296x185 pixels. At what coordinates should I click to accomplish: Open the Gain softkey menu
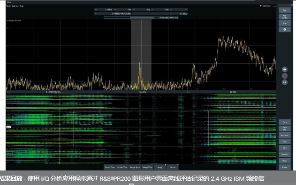(x=285, y=148)
